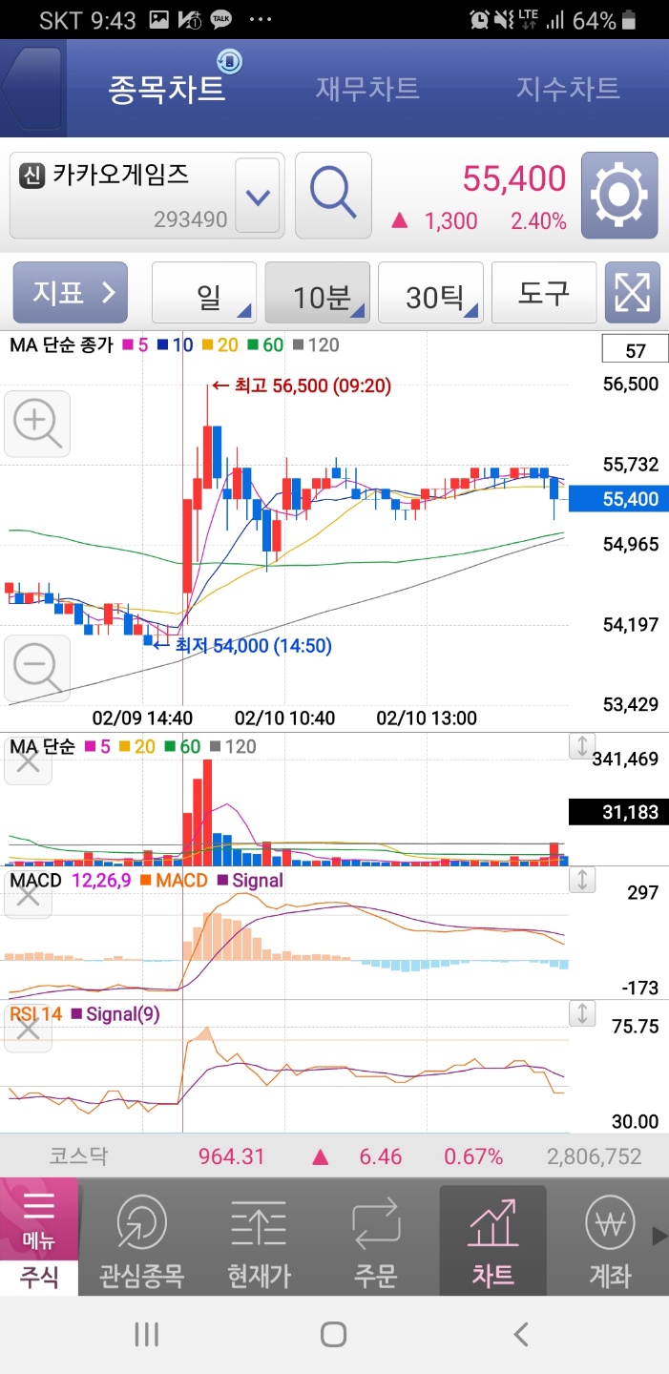Open 주문 order screen
Image resolution: width=669 pixels, height=1374 pixels.
(x=376, y=1241)
